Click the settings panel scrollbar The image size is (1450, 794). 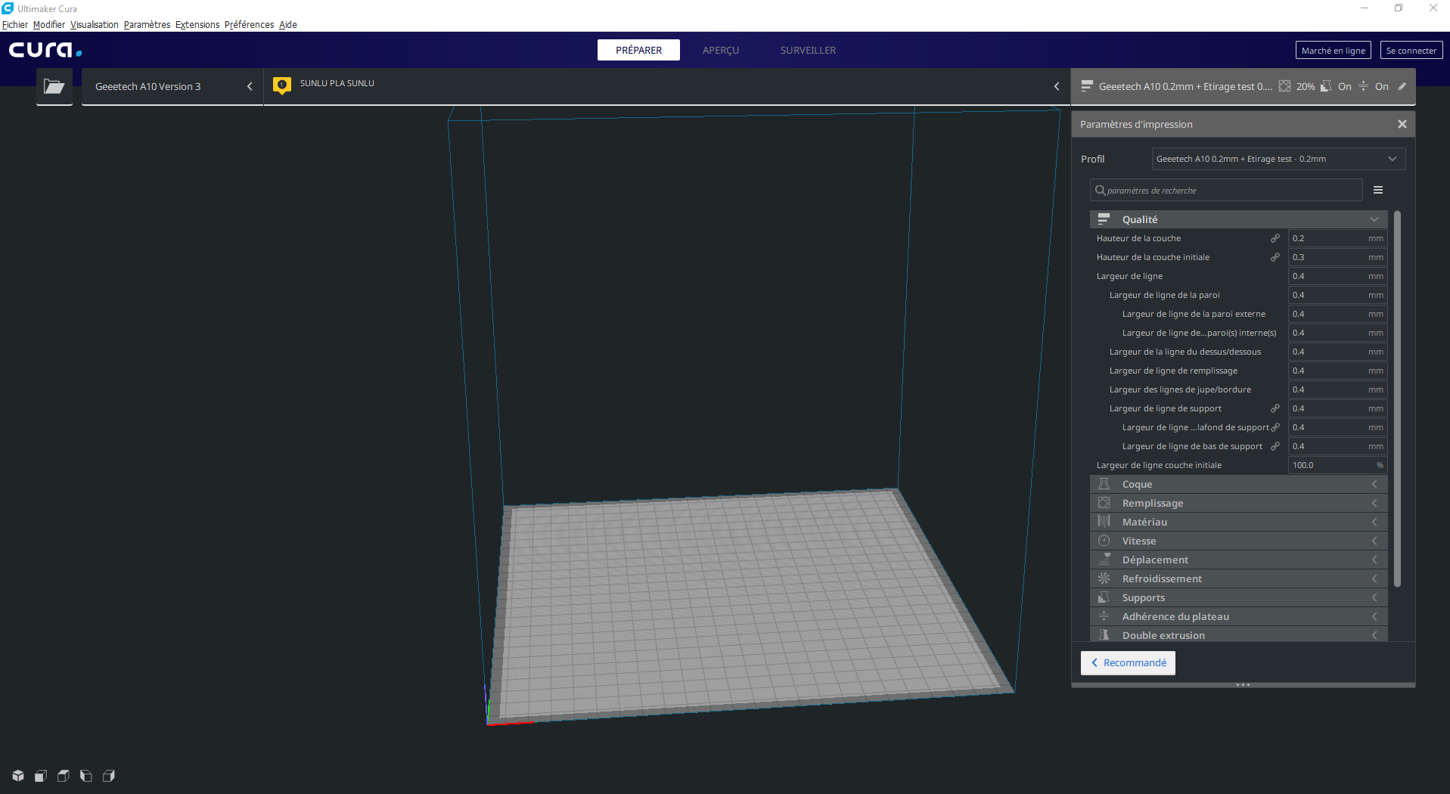1397,399
